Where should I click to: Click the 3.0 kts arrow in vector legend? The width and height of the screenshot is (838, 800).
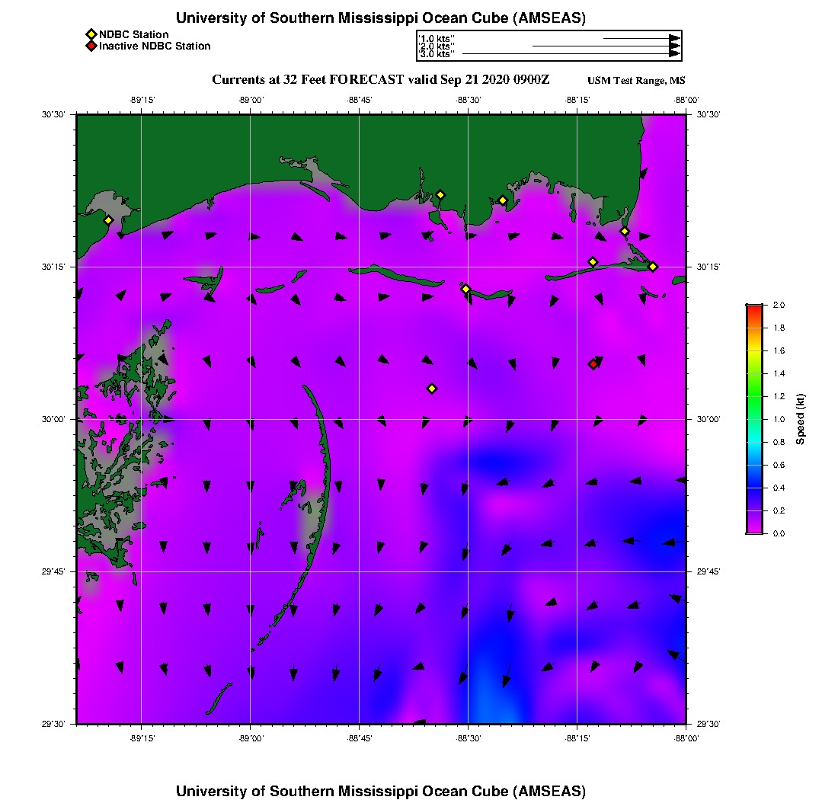pyautogui.click(x=571, y=54)
